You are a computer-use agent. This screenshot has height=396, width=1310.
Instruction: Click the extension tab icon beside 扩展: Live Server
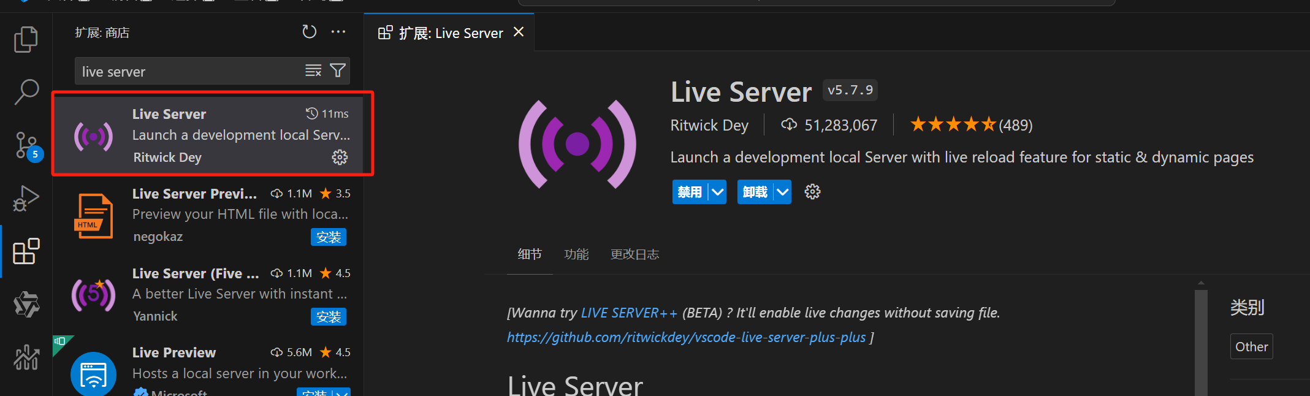(x=385, y=33)
